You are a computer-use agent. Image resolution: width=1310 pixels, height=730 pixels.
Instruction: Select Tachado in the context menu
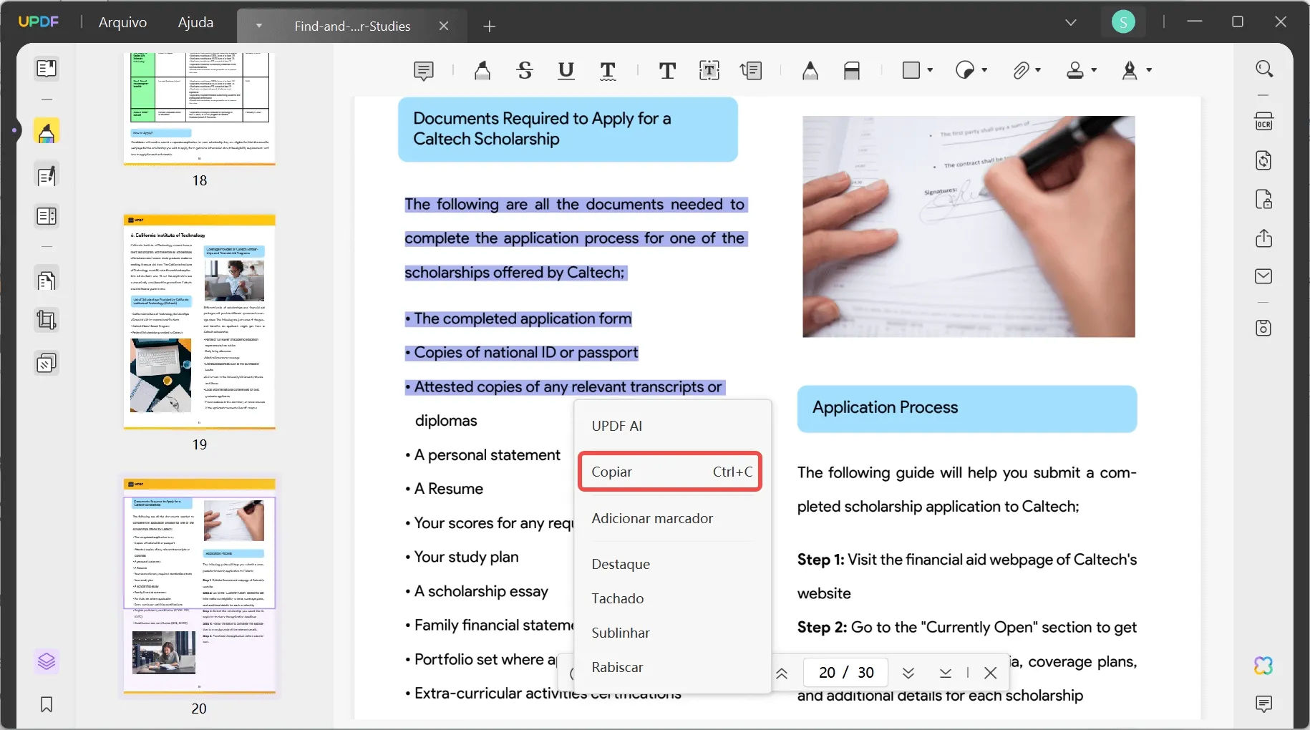point(671,598)
